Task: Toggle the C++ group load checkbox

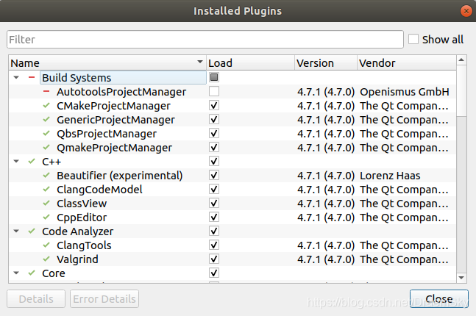Action: 214,161
